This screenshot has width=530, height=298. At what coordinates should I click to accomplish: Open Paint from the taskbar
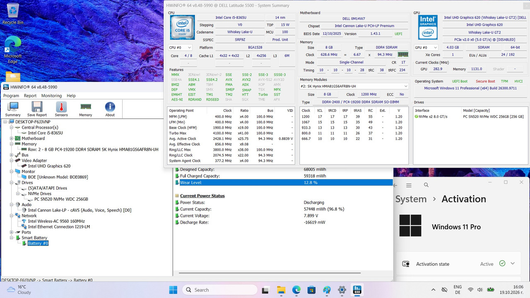[327, 290]
